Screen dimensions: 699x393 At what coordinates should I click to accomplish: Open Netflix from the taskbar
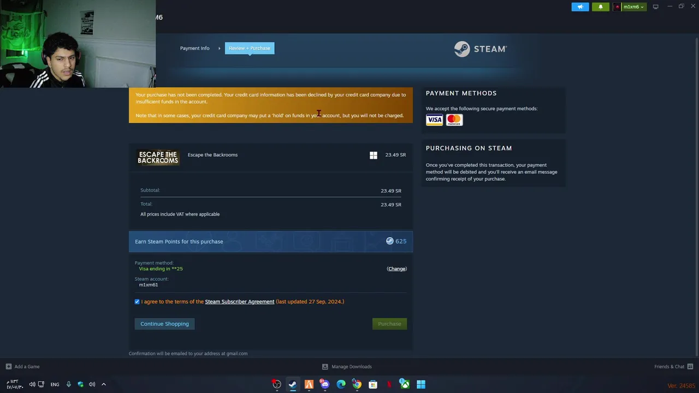389,384
